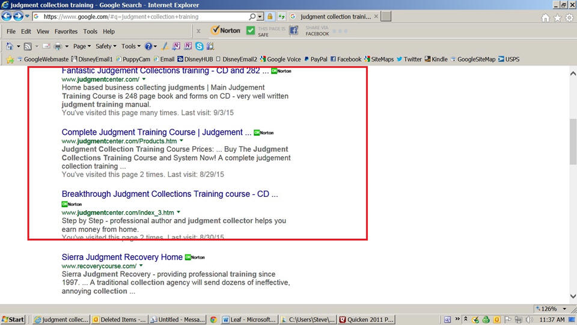Open Sierra Judgment Recovery Home link
This screenshot has width=577, height=325.
(x=122, y=257)
